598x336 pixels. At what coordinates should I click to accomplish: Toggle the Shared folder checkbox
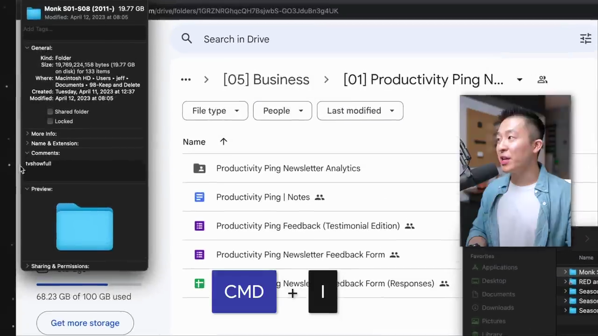[x=50, y=112]
